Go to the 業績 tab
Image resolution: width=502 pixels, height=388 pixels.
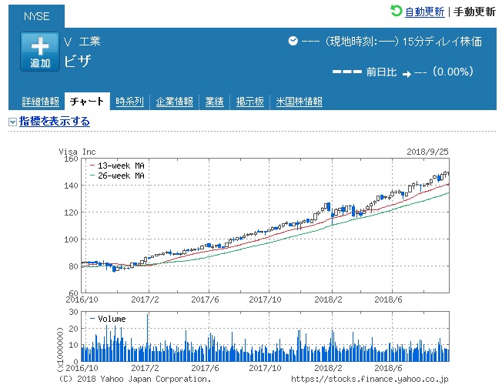tap(215, 102)
